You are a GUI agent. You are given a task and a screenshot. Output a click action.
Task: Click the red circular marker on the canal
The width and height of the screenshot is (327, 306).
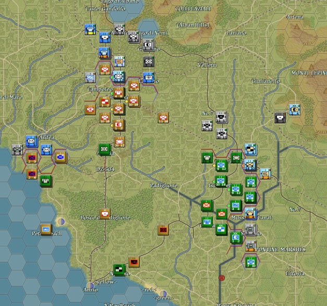click(x=222, y=278)
